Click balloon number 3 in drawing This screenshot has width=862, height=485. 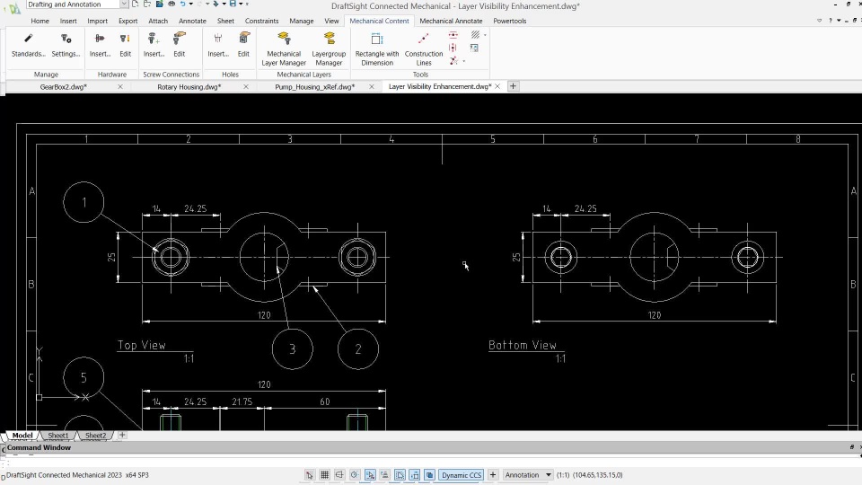coord(293,348)
